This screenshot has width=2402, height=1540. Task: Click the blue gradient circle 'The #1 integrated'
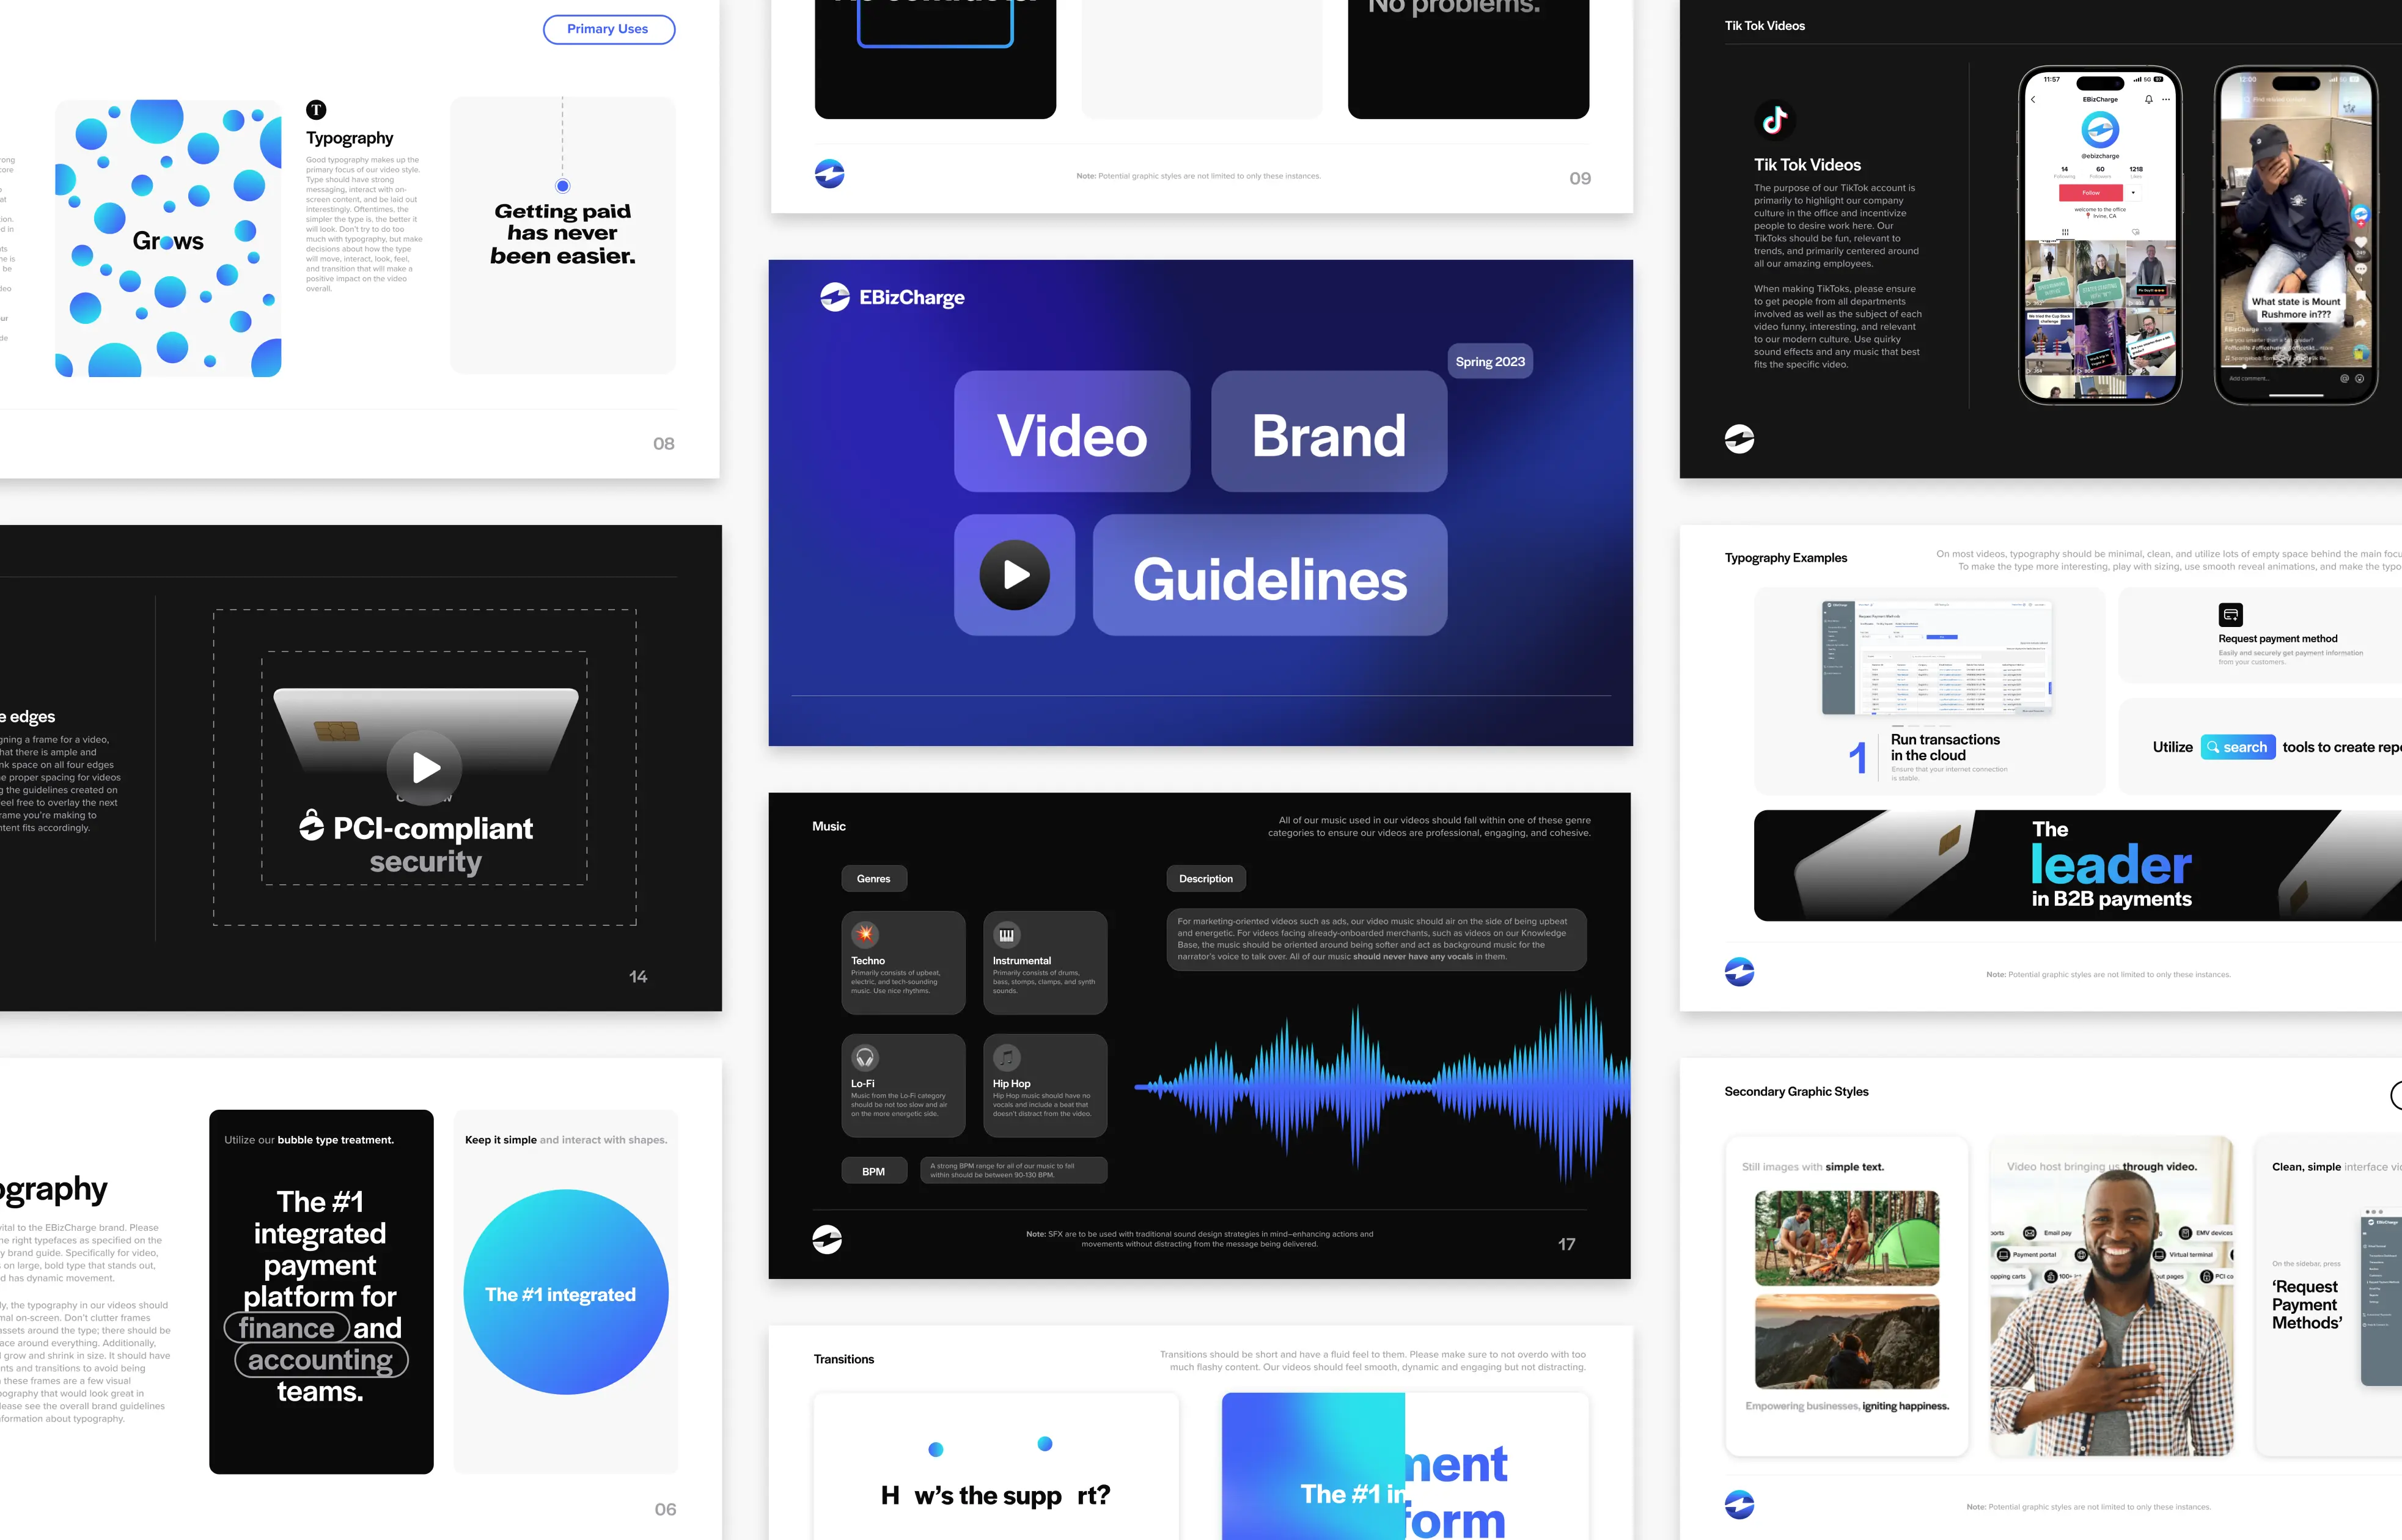coord(565,1292)
